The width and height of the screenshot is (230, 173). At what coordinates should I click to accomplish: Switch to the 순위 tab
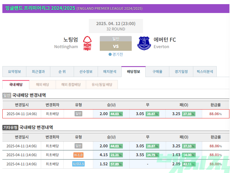pyautogui.click(x=62, y=72)
